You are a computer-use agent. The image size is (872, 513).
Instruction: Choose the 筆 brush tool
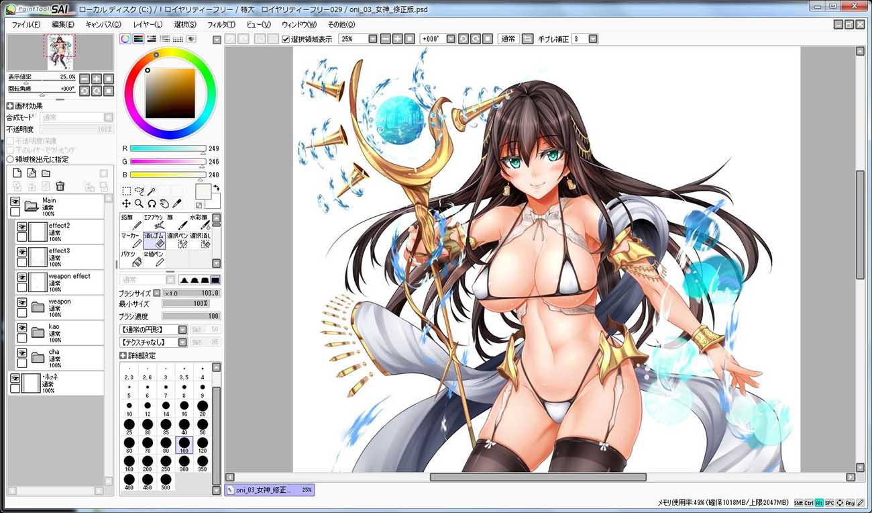point(177,222)
